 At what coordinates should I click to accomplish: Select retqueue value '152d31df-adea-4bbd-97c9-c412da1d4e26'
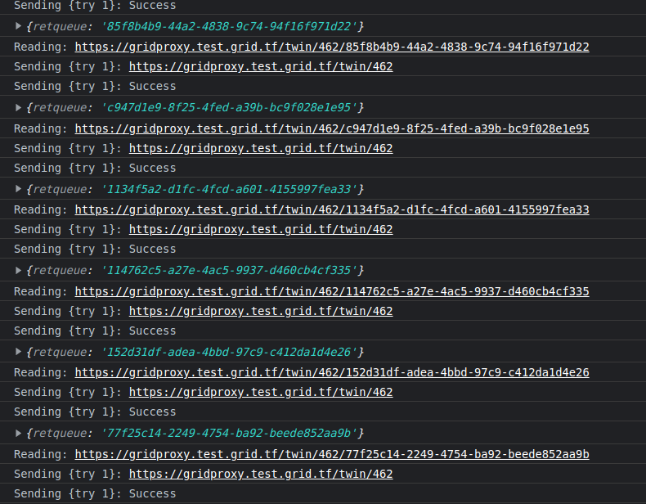pyautogui.click(x=229, y=352)
